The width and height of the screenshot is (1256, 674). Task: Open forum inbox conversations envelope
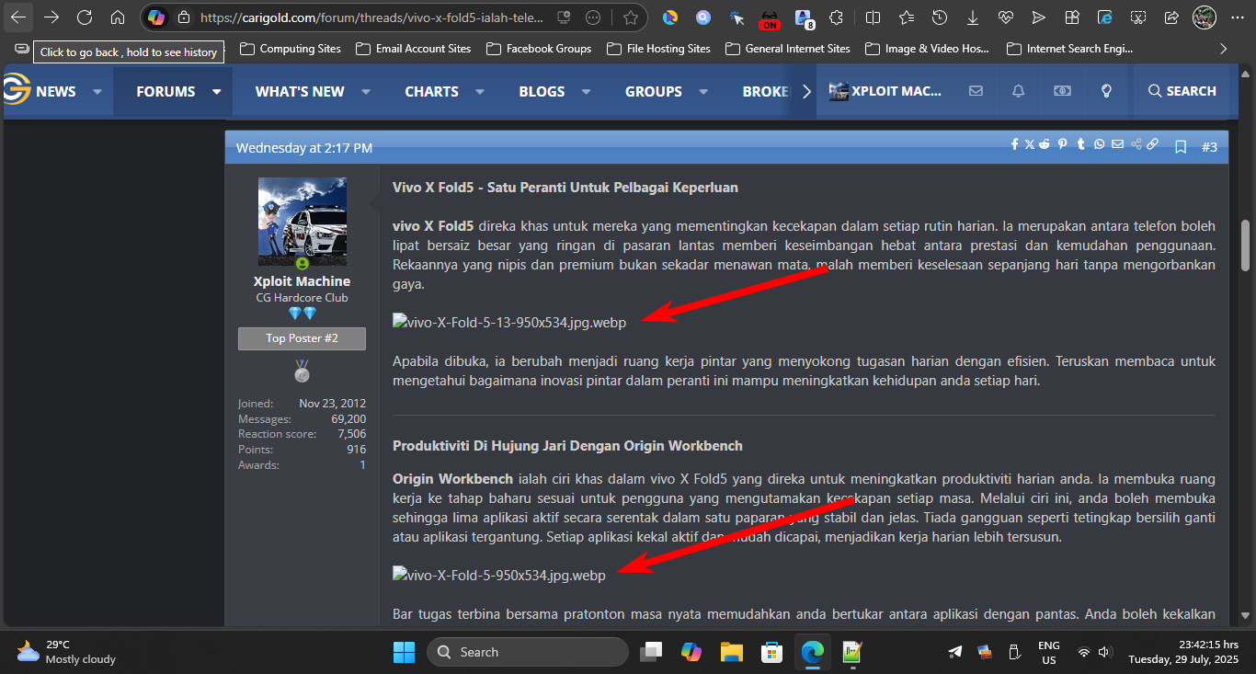(976, 91)
